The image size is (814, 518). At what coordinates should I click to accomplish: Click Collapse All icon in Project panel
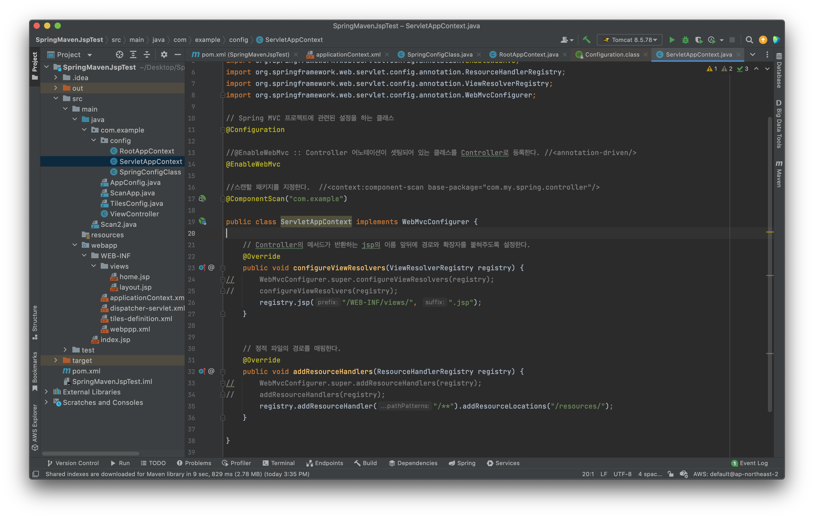(147, 54)
